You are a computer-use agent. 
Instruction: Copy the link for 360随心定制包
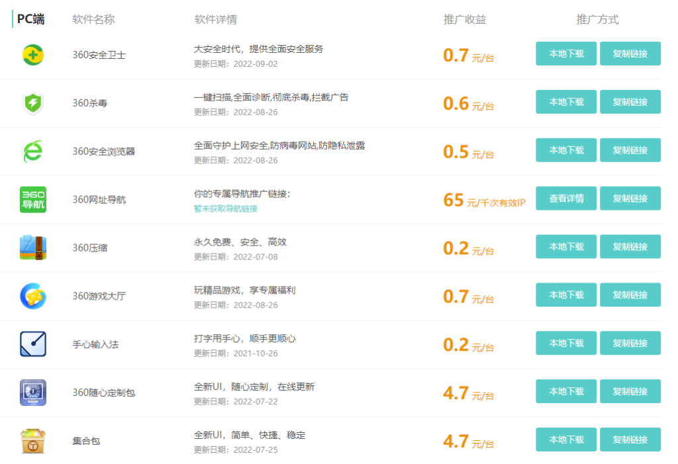[x=630, y=391]
